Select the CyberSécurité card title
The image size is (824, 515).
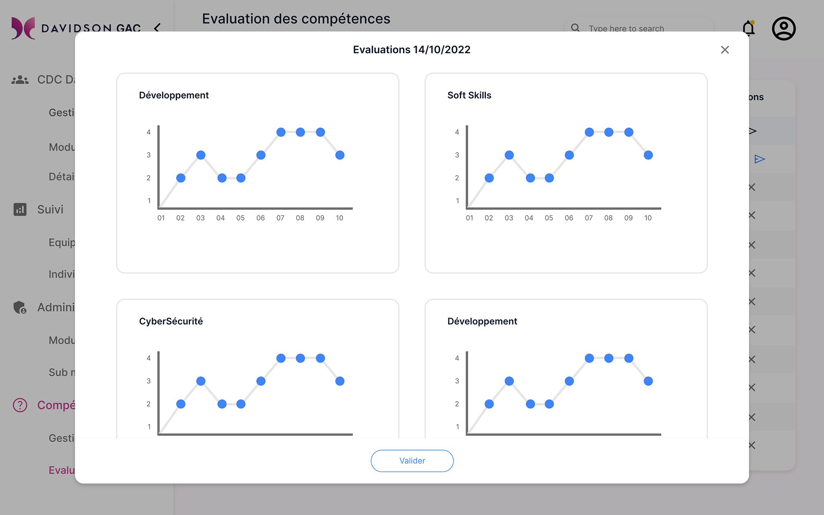tap(171, 321)
